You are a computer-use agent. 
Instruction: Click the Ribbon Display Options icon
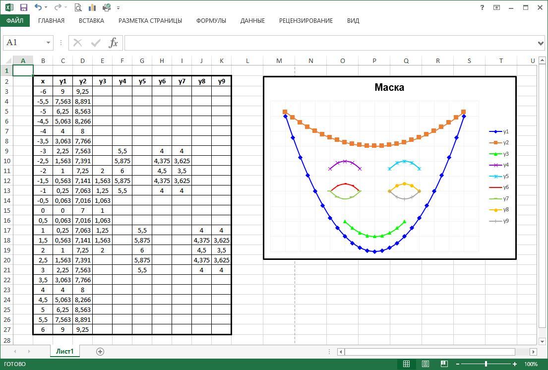[496, 7]
